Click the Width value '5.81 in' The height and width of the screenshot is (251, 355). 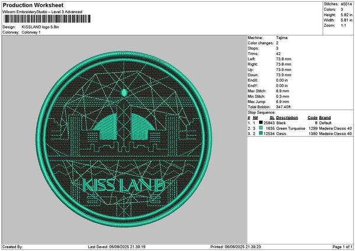pyautogui.click(x=346, y=20)
